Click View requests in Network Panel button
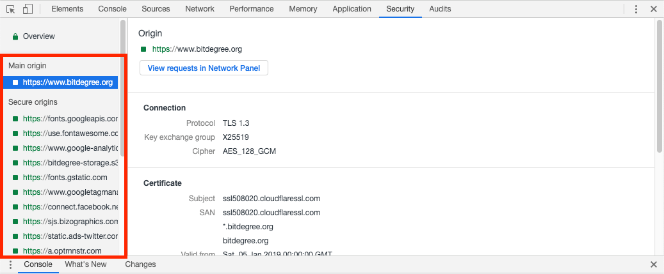The height and width of the screenshot is (274, 664). click(x=204, y=68)
